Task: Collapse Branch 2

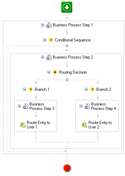Action: pos(86,89)
